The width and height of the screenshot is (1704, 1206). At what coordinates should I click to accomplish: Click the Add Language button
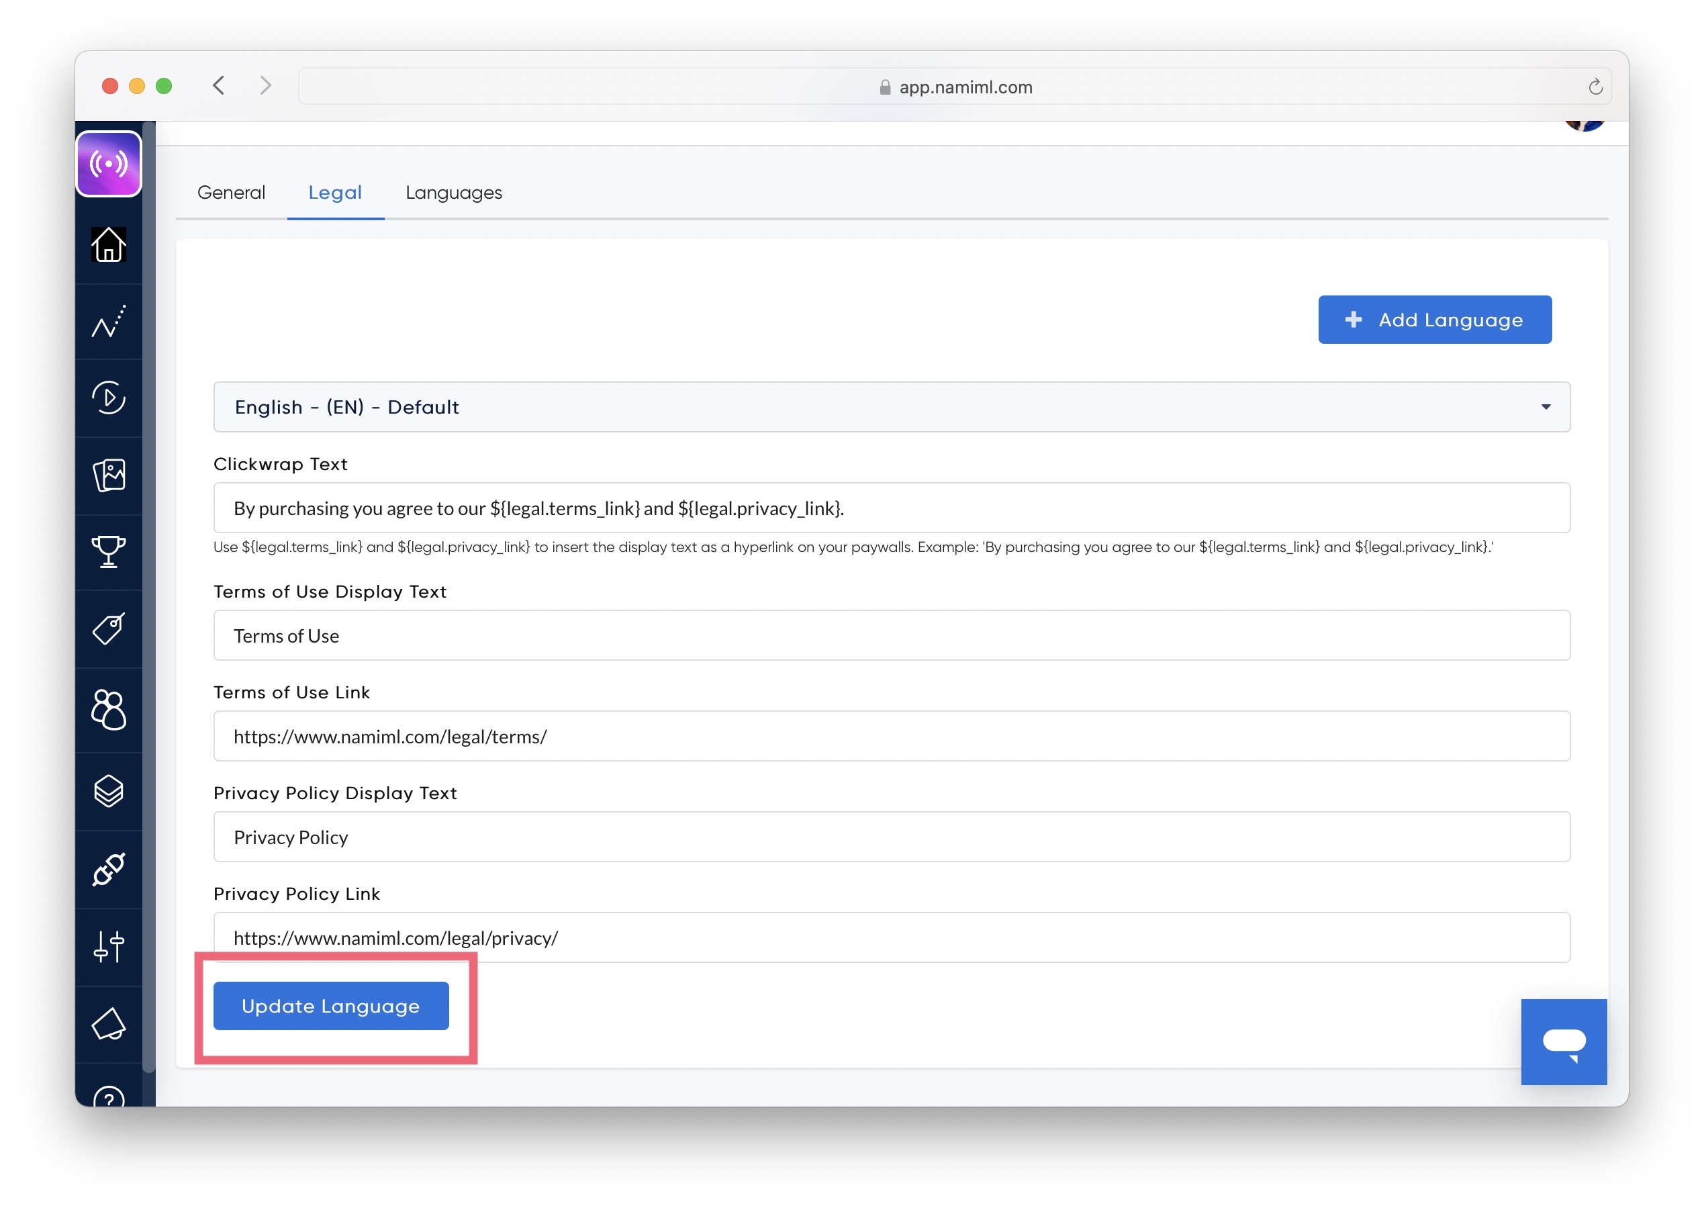coord(1433,320)
